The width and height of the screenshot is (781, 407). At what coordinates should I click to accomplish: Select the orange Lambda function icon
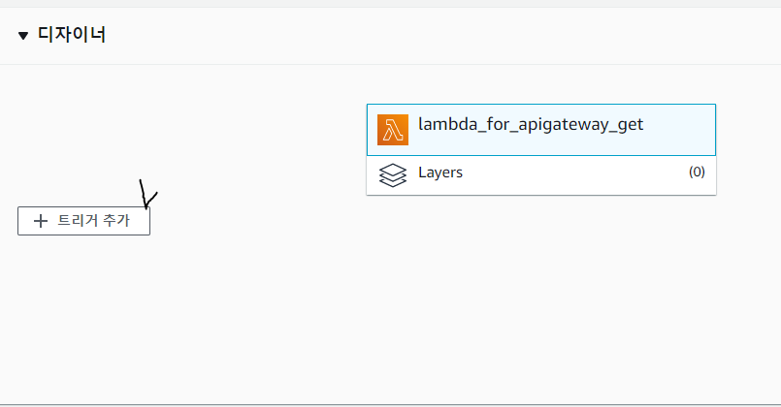point(393,130)
